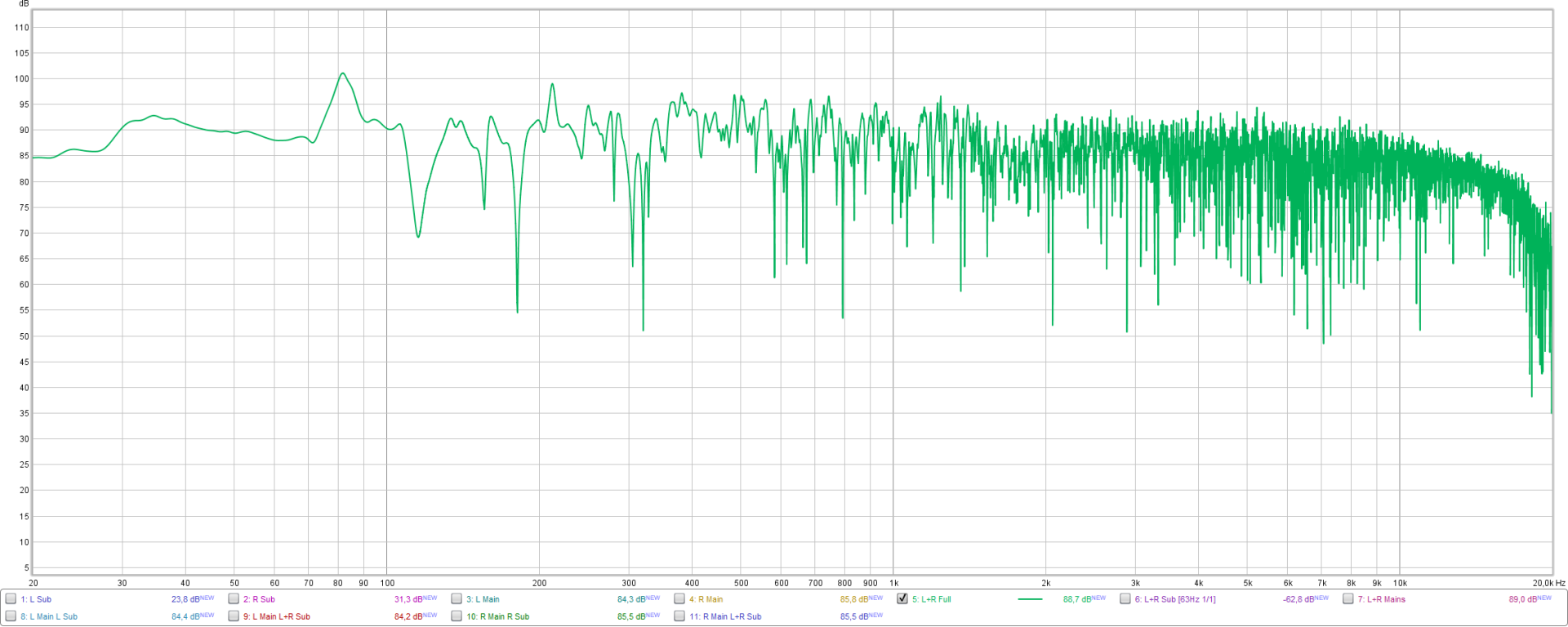This screenshot has height=627, width=1568.
Task: Click the dB label atop the vertical axis
Action: (24, 4)
